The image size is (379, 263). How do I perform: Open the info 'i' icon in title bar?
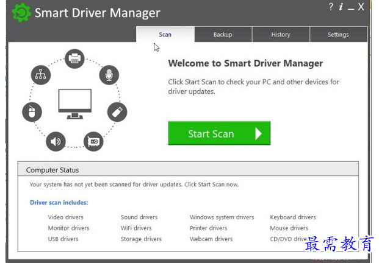pos(341,7)
